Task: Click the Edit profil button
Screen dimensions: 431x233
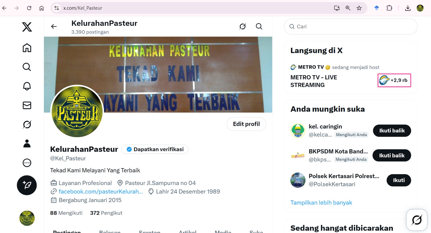Action: point(246,124)
